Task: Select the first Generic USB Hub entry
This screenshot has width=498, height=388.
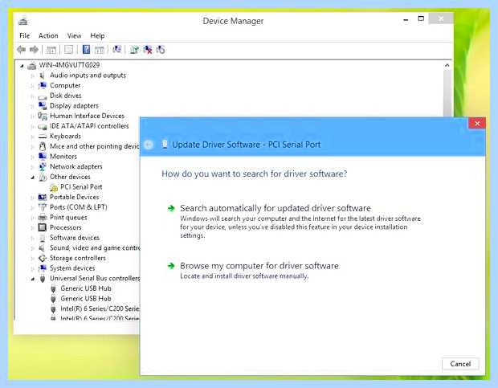Action: (86, 288)
